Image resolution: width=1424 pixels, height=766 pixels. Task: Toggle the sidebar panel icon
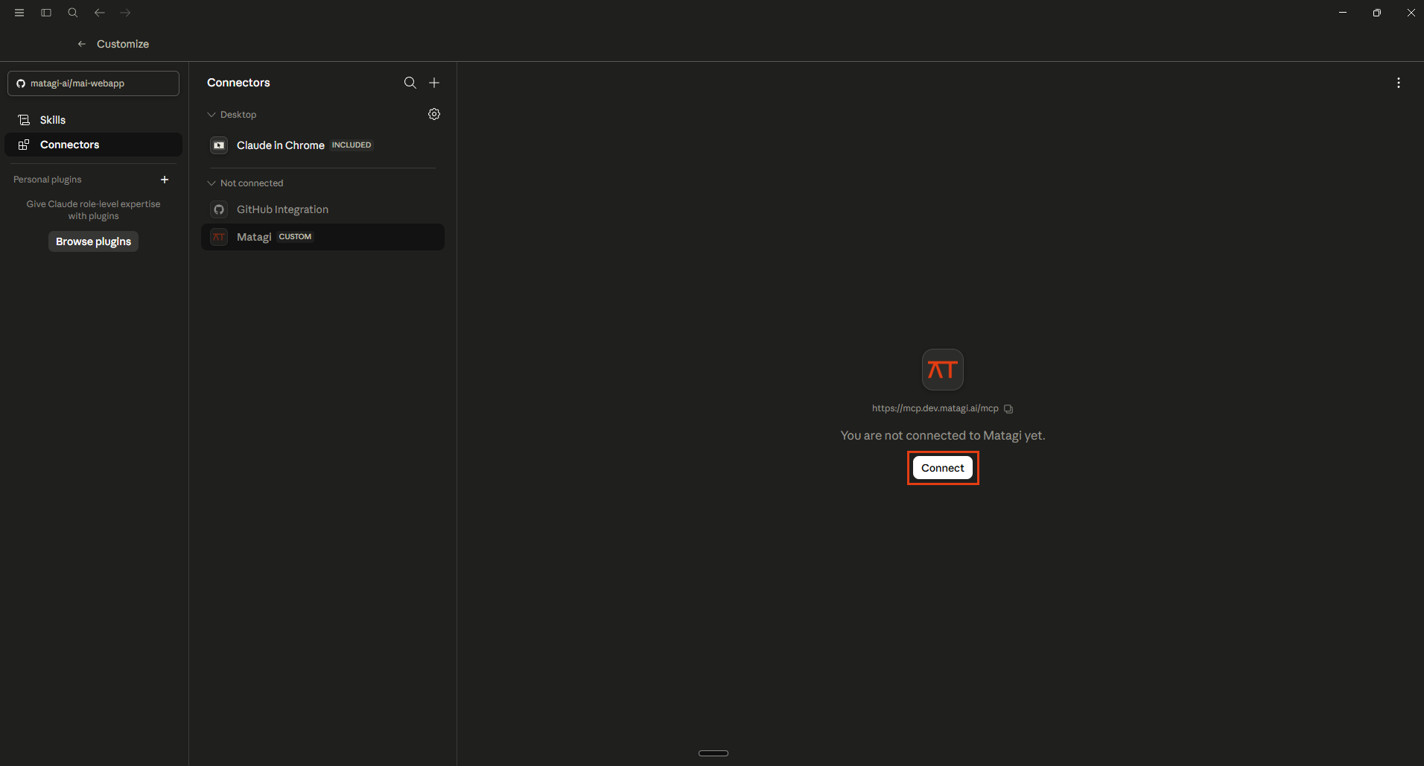coord(46,13)
